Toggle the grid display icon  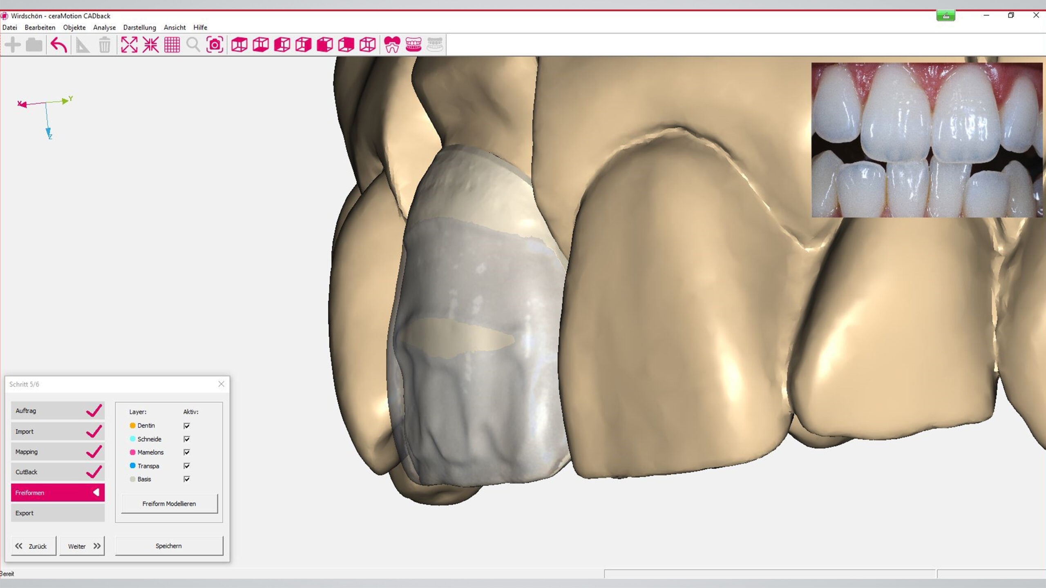click(172, 45)
